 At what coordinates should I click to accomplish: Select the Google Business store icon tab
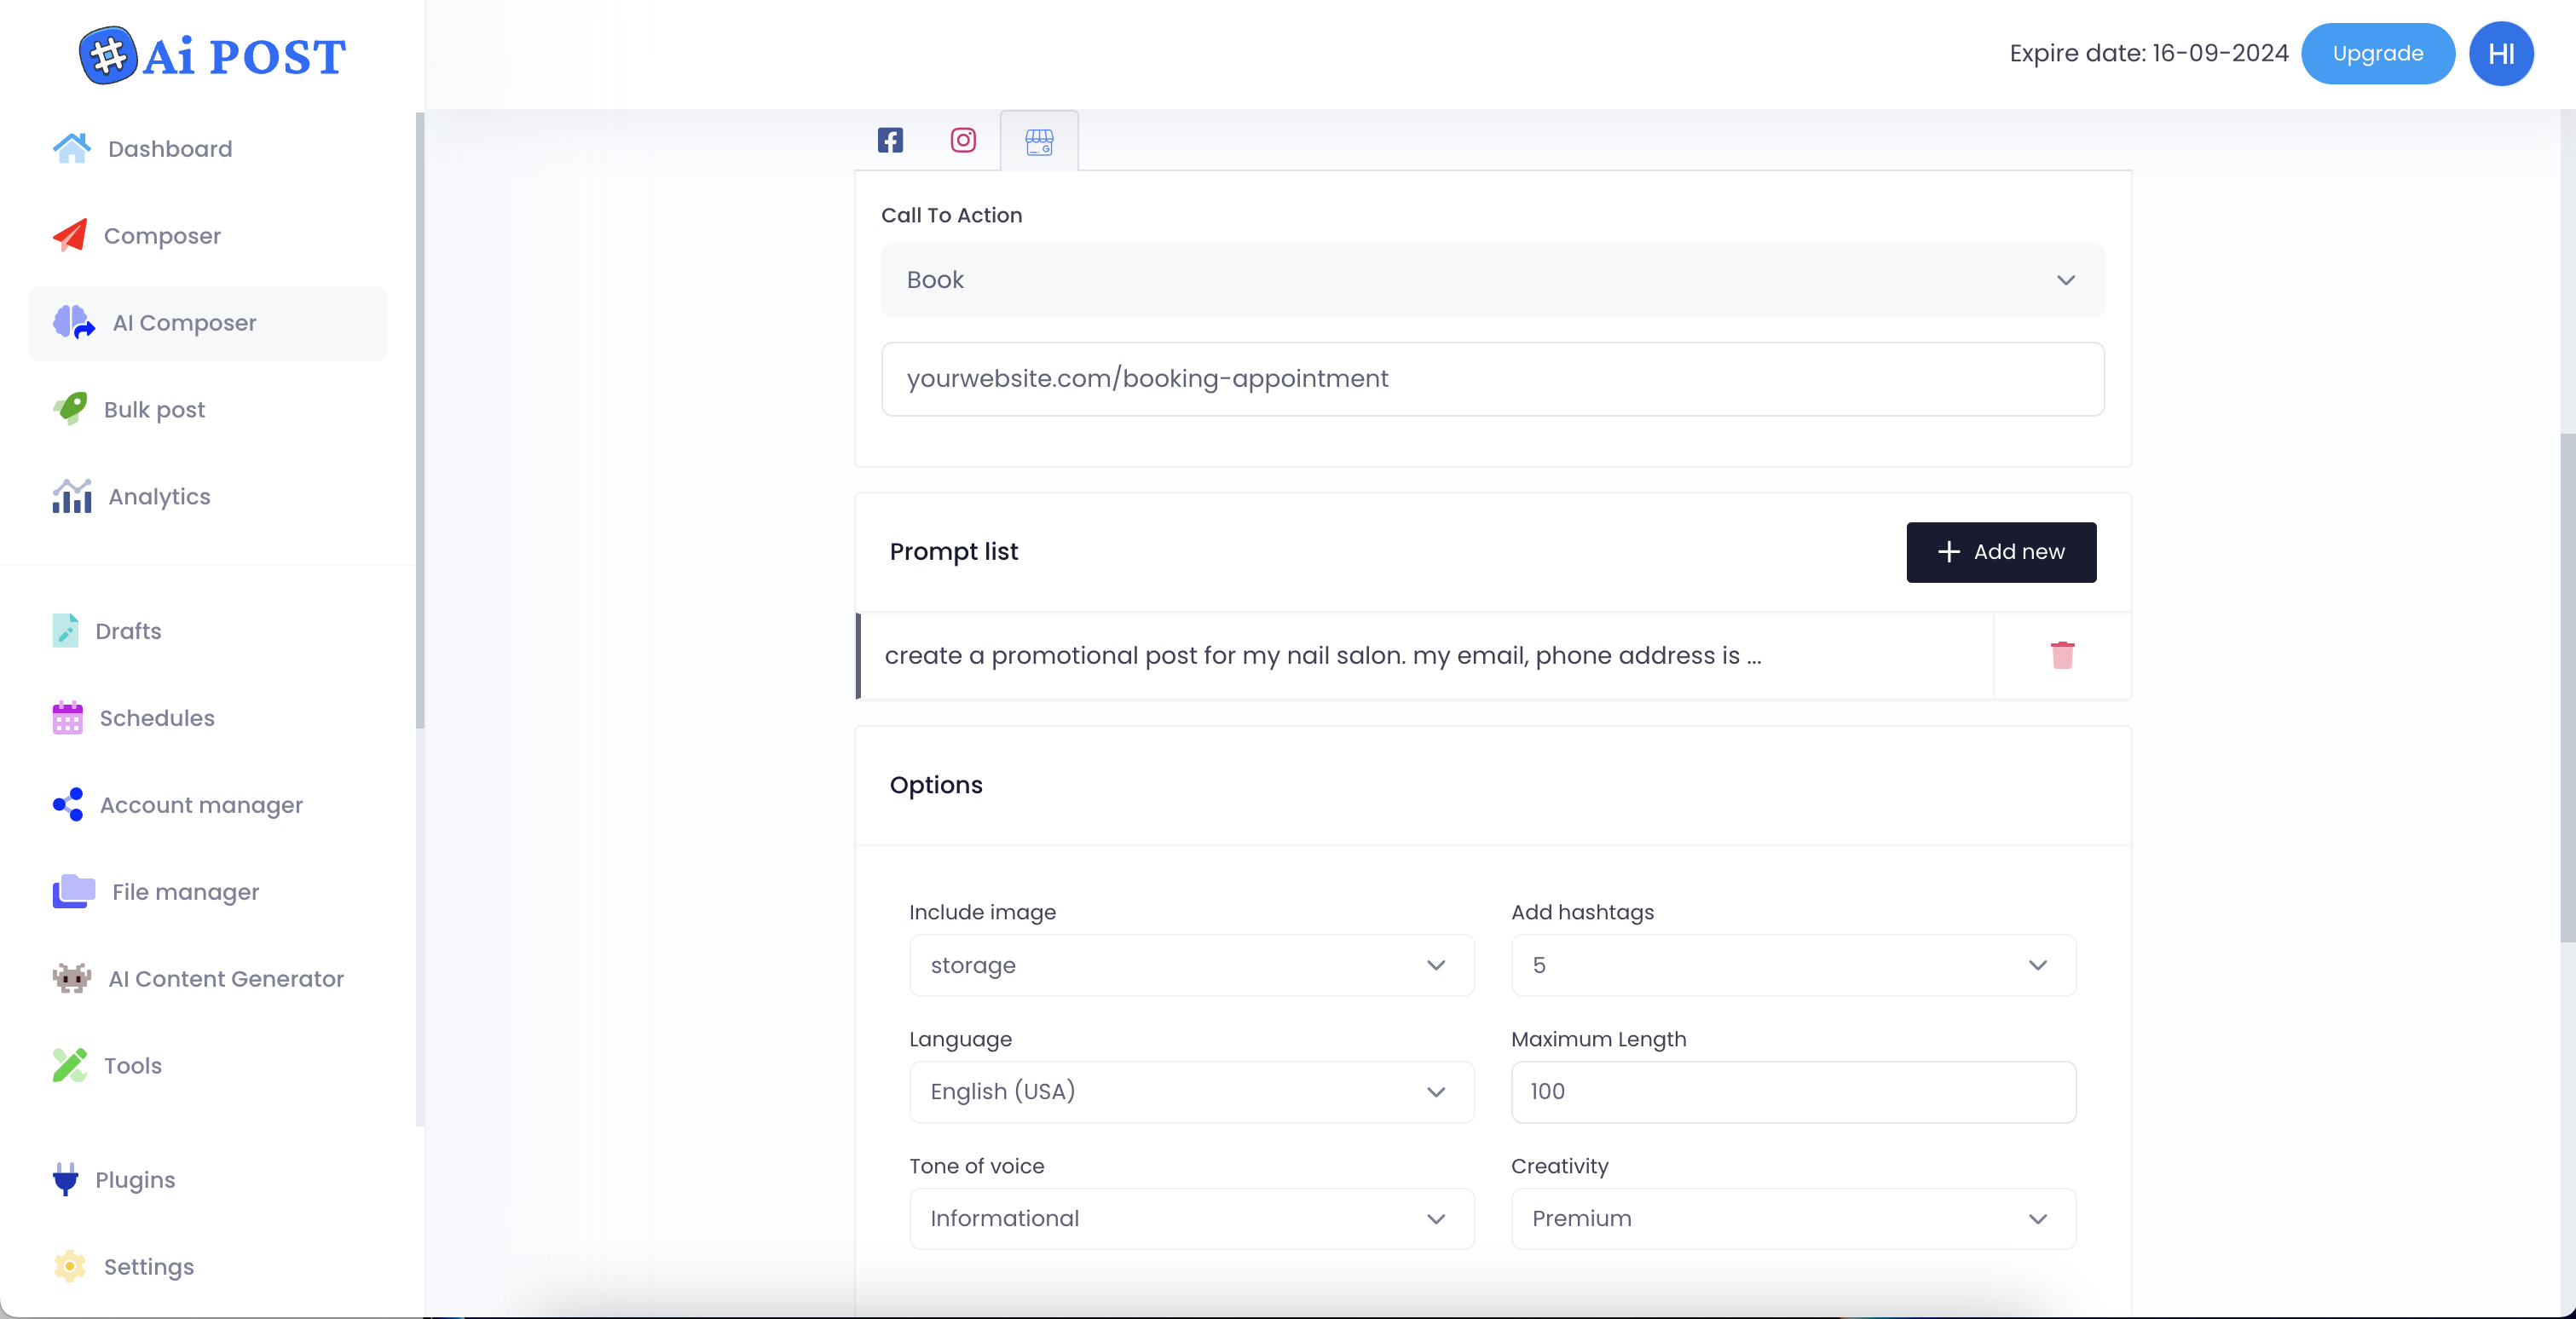tap(1039, 142)
